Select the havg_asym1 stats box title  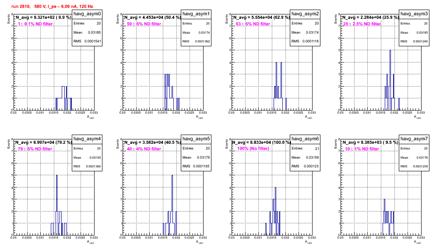[196, 14]
